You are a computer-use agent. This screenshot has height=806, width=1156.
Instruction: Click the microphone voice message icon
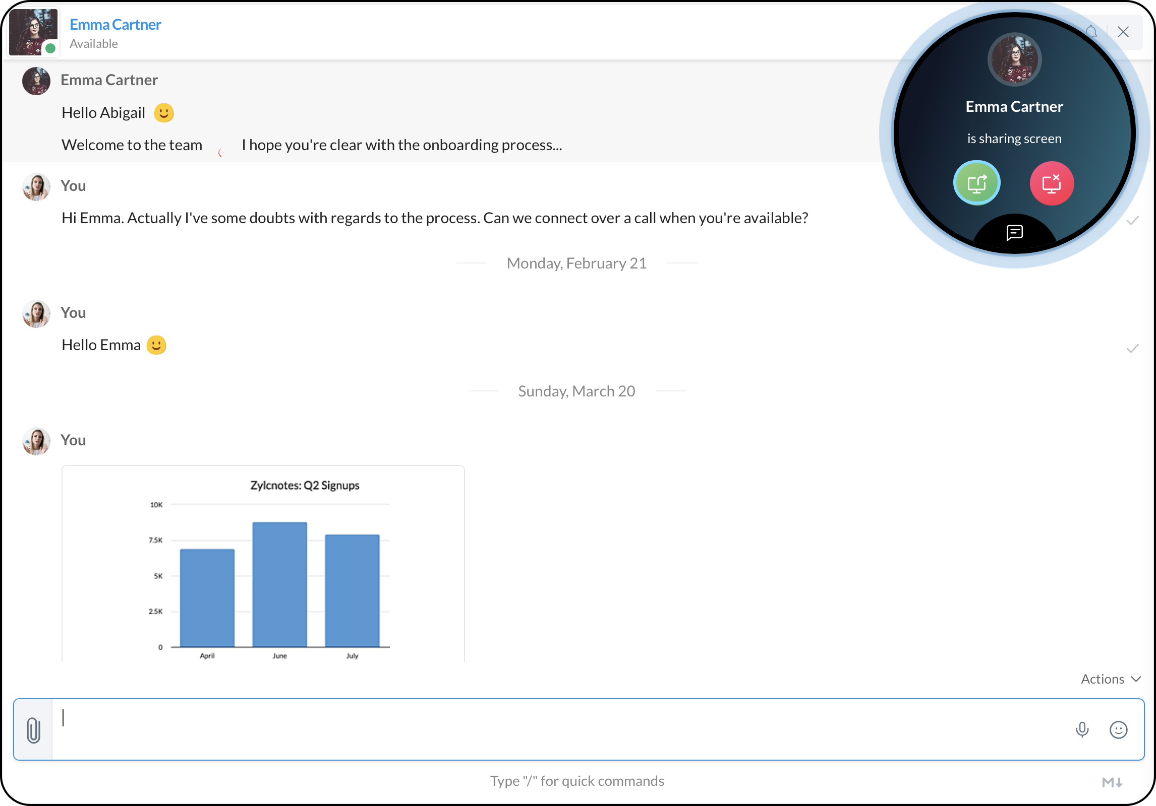pos(1082,729)
